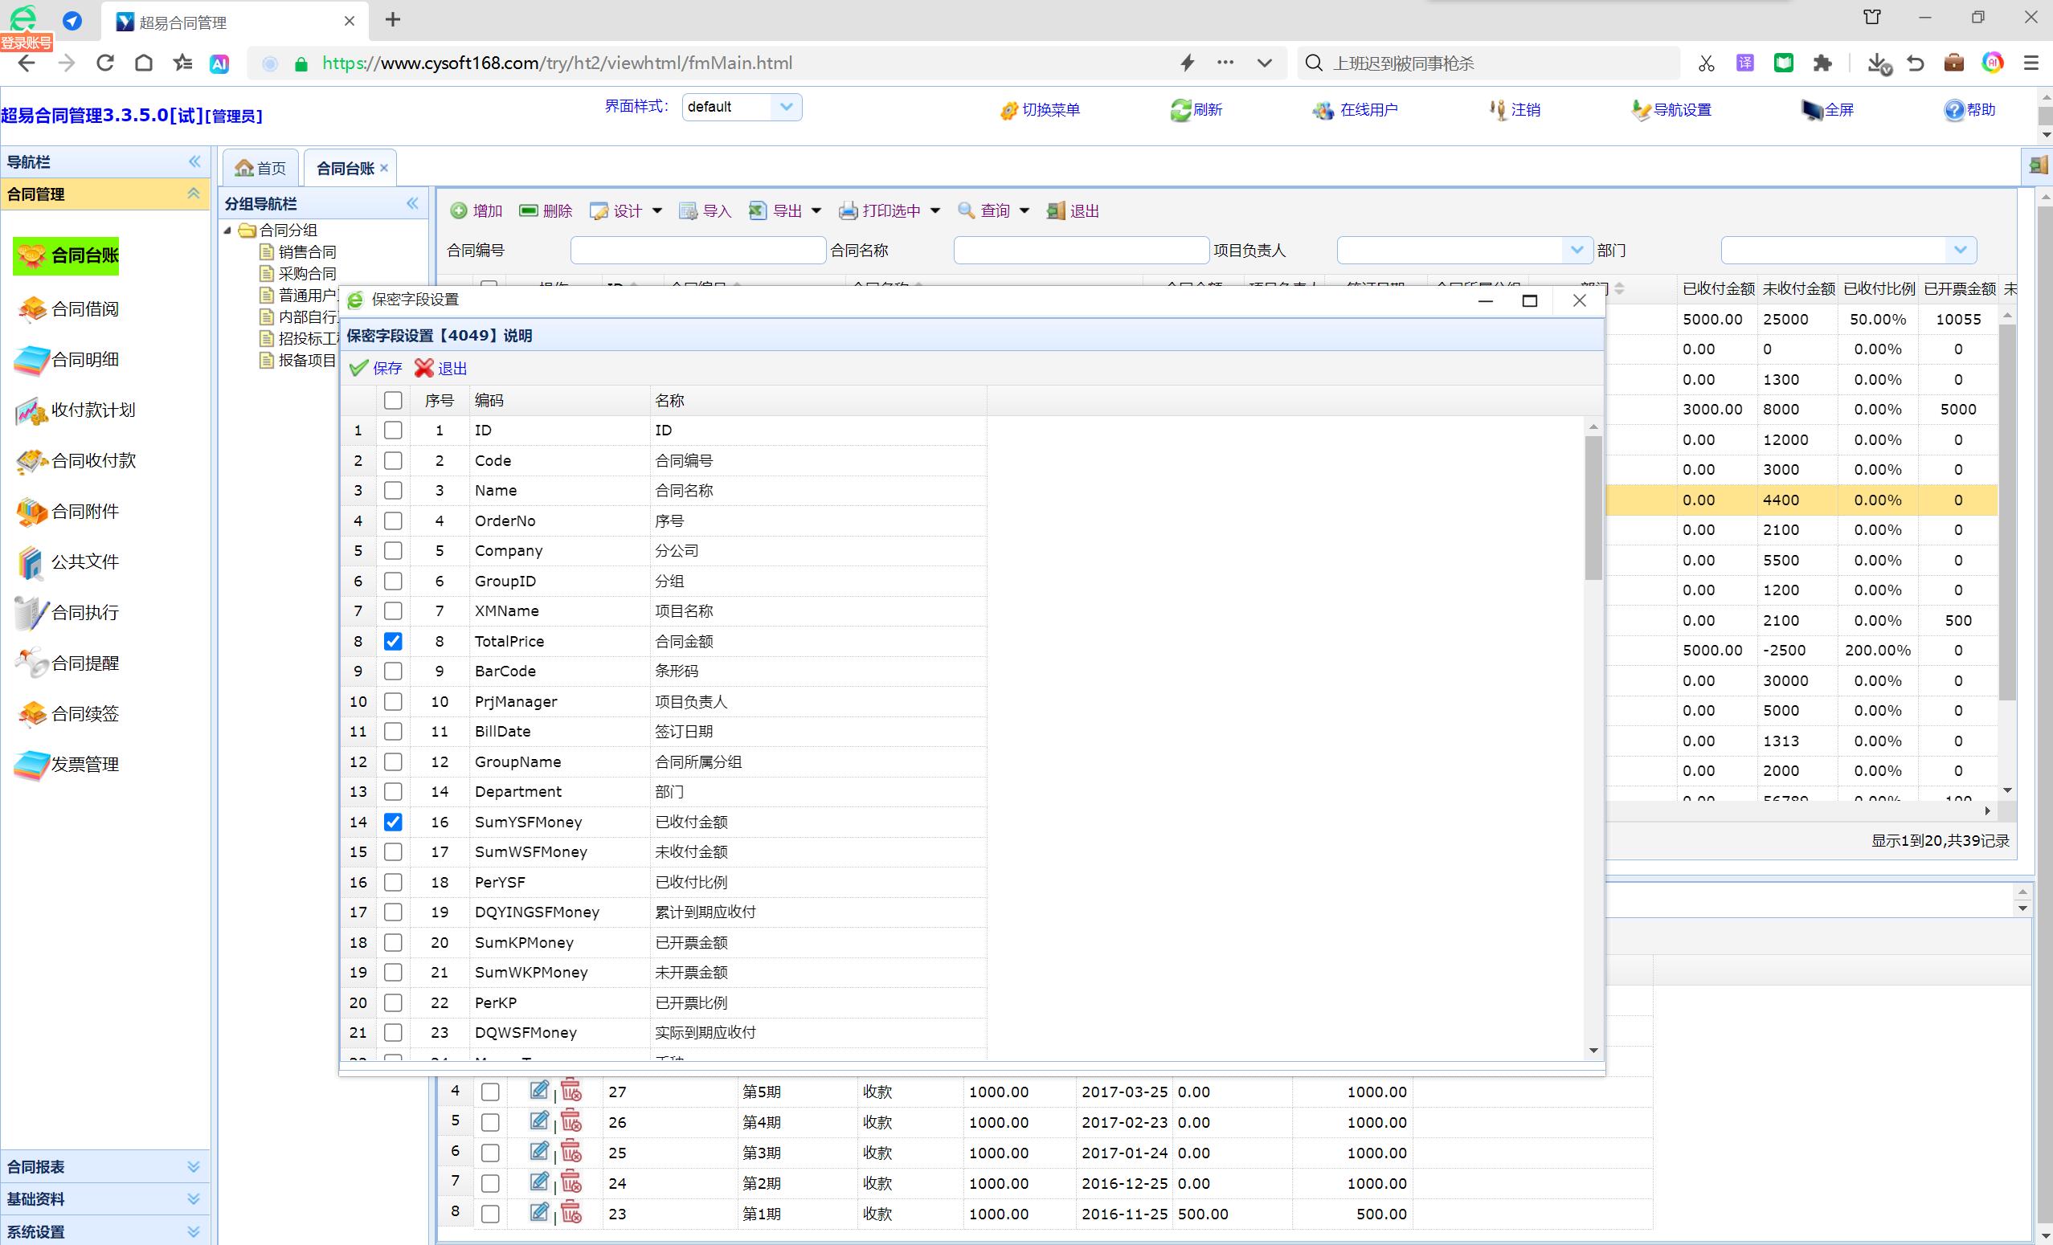The image size is (2053, 1245).
Task: Open the 发票管理 sidebar icon
Action: [x=32, y=765]
